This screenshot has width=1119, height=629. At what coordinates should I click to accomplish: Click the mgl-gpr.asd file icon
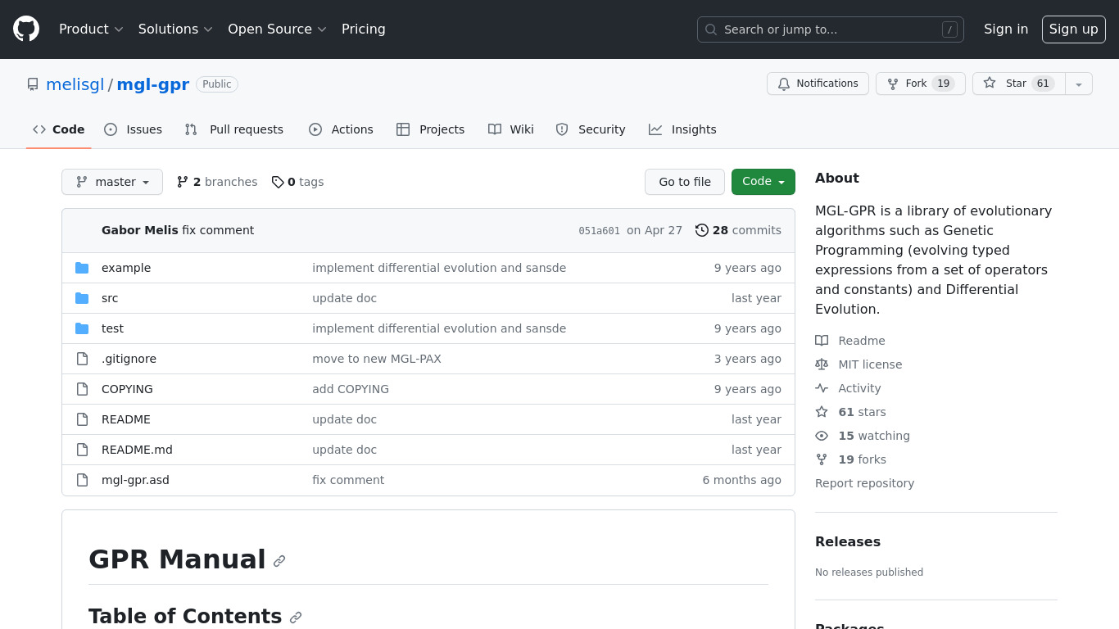coord(82,480)
